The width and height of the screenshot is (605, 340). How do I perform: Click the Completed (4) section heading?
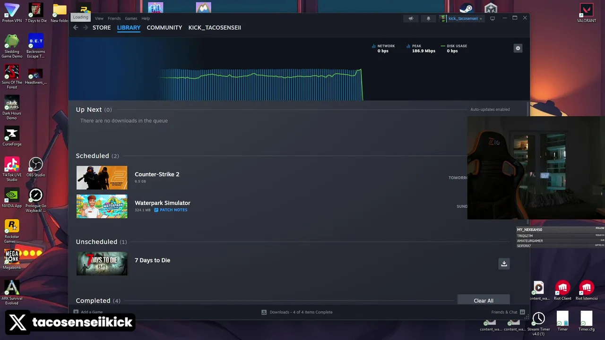(x=98, y=301)
